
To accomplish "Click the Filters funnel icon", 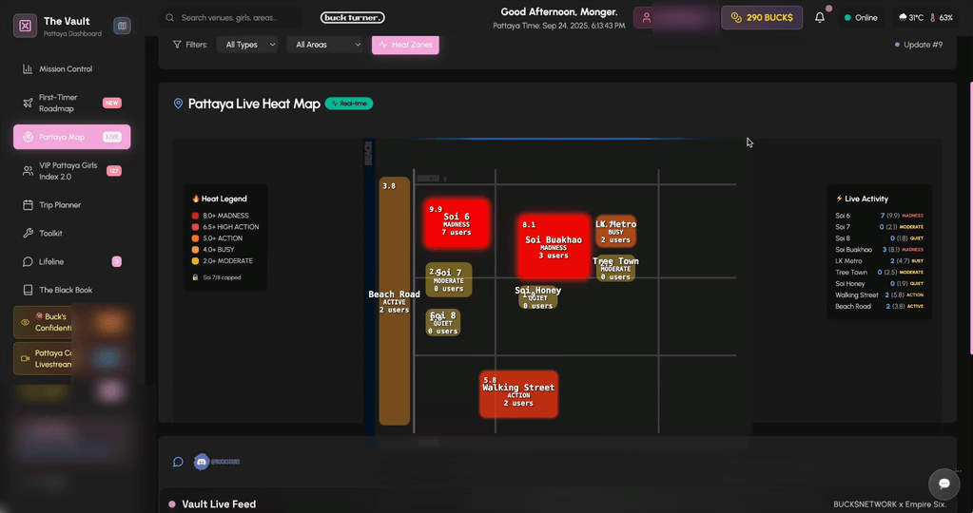I will point(177,45).
